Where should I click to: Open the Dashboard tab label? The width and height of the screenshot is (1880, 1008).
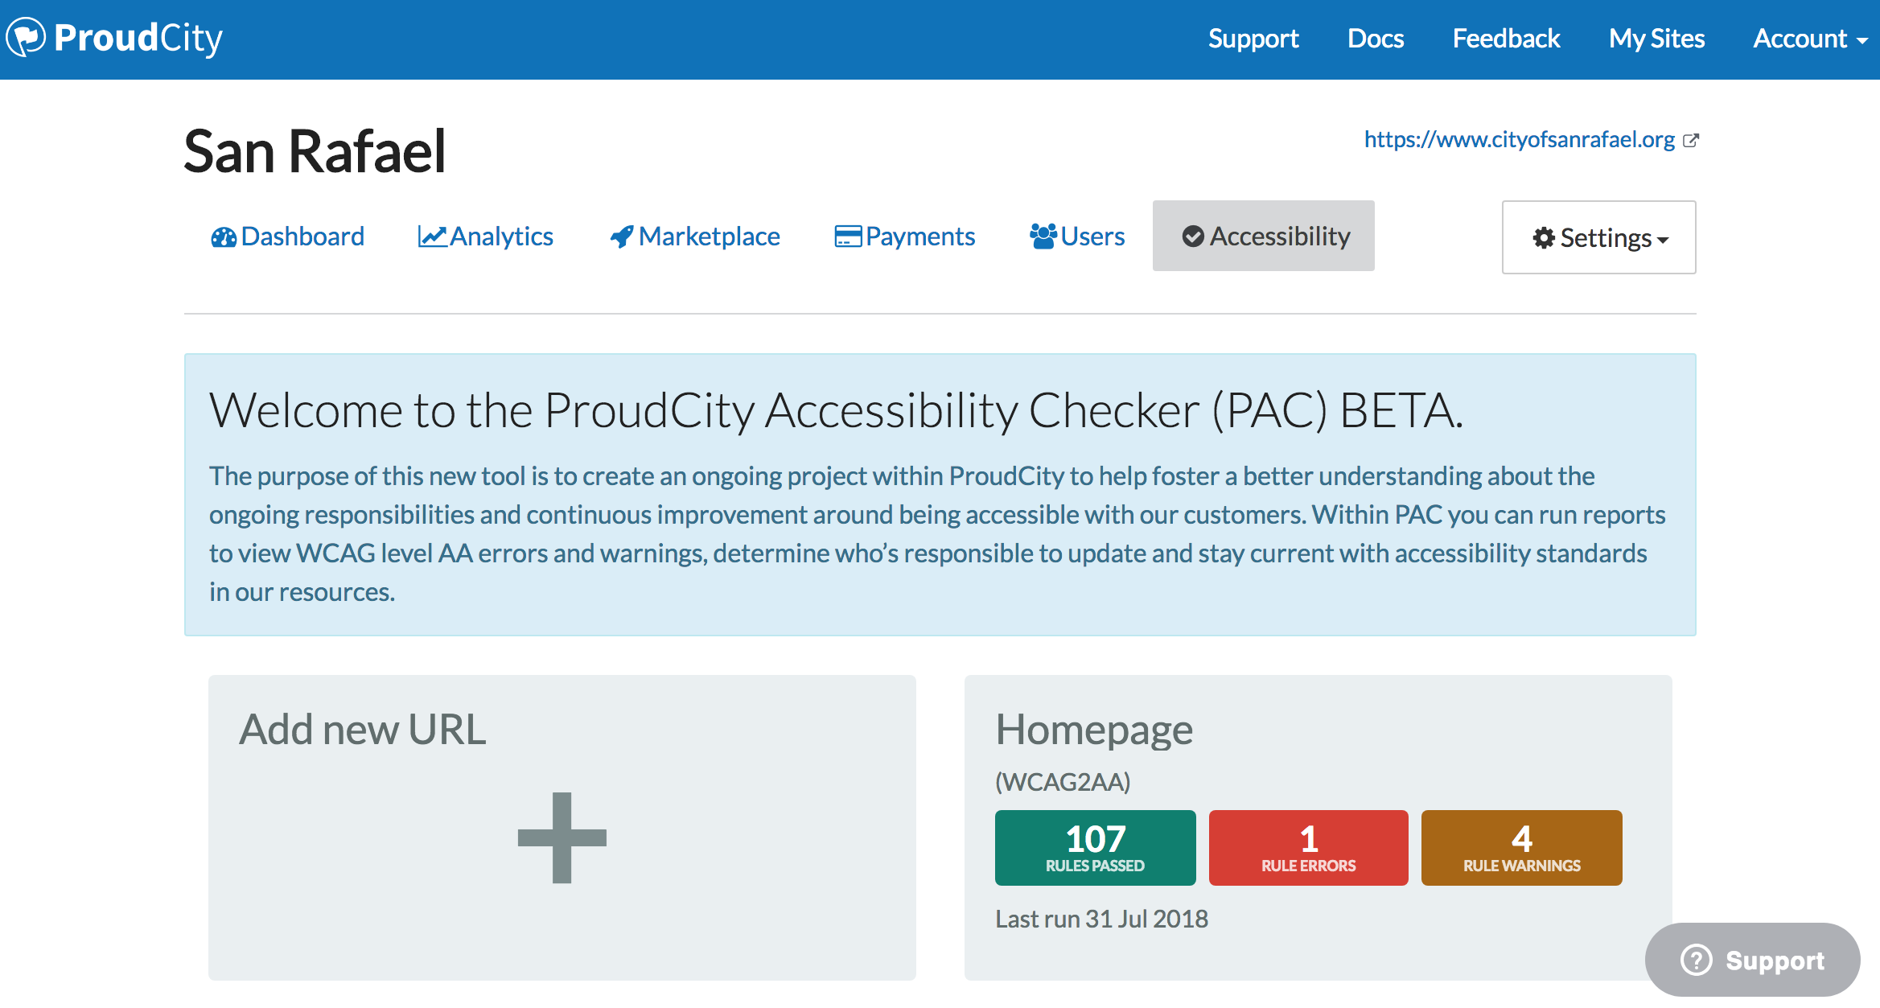pyautogui.click(x=302, y=237)
